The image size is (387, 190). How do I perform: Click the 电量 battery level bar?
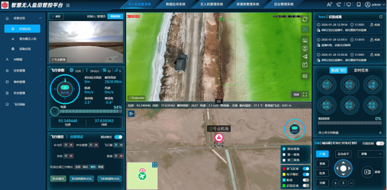pyautogui.click(x=91, y=112)
